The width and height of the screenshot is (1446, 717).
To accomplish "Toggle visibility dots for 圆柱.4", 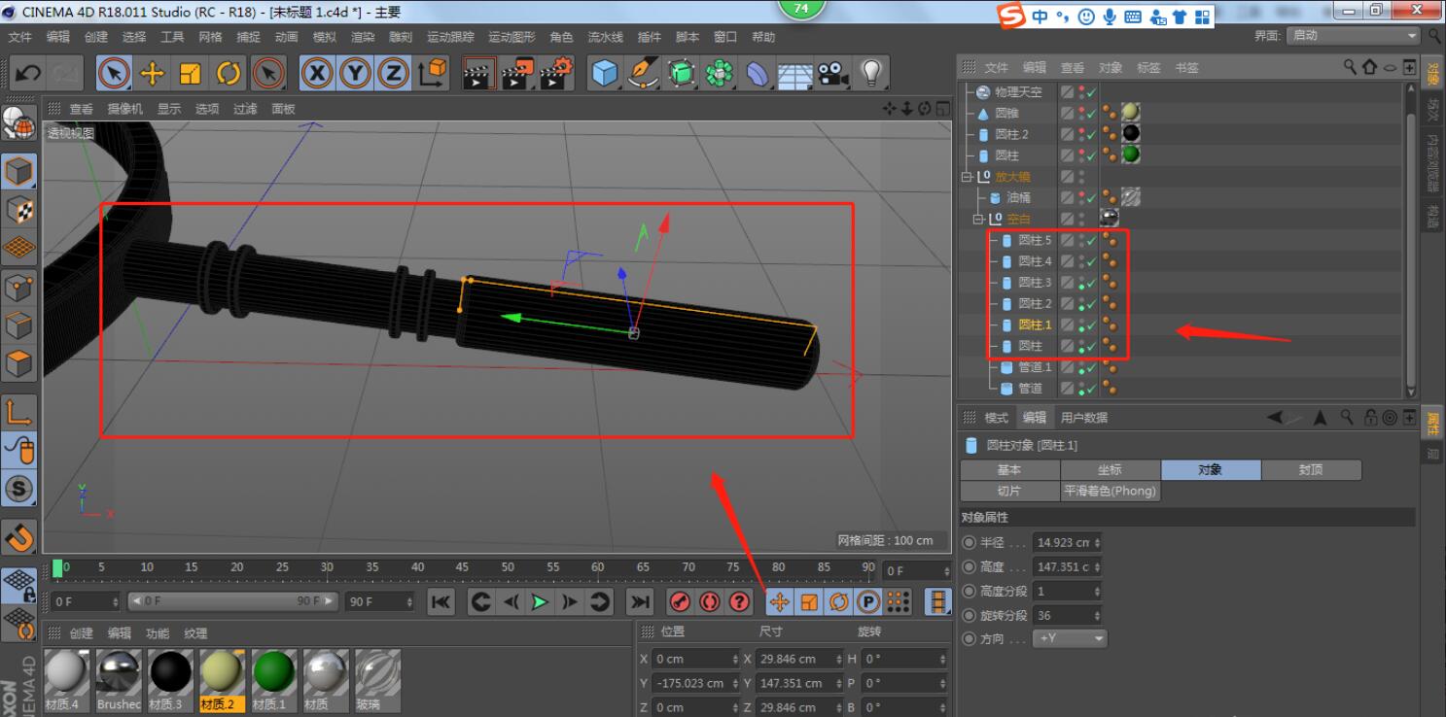I will [1082, 261].
